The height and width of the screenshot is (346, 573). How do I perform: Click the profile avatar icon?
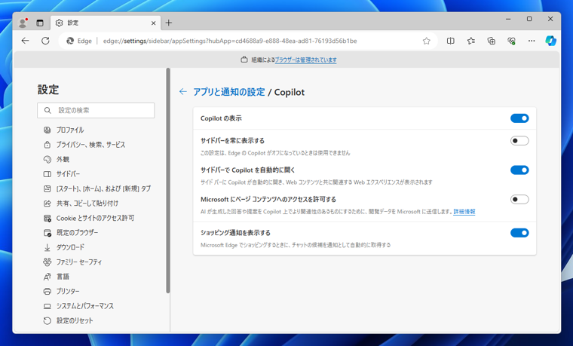[x=23, y=23]
